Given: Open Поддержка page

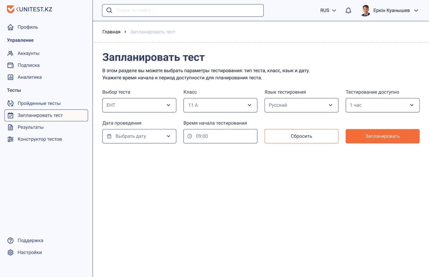Looking at the screenshot, I should click(x=30, y=241).
